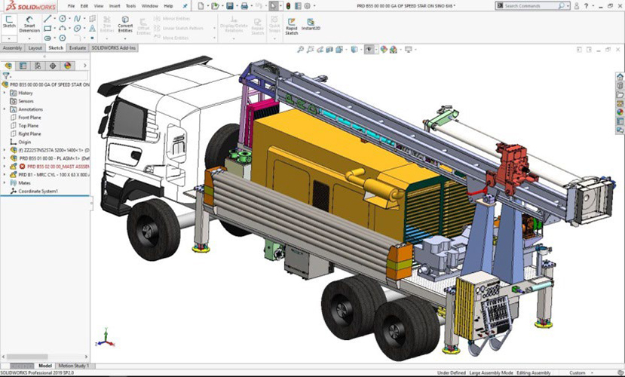Image resolution: width=625 pixels, height=377 pixels.
Task: Open the Tools menu
Action: click(x=130, y=6)
